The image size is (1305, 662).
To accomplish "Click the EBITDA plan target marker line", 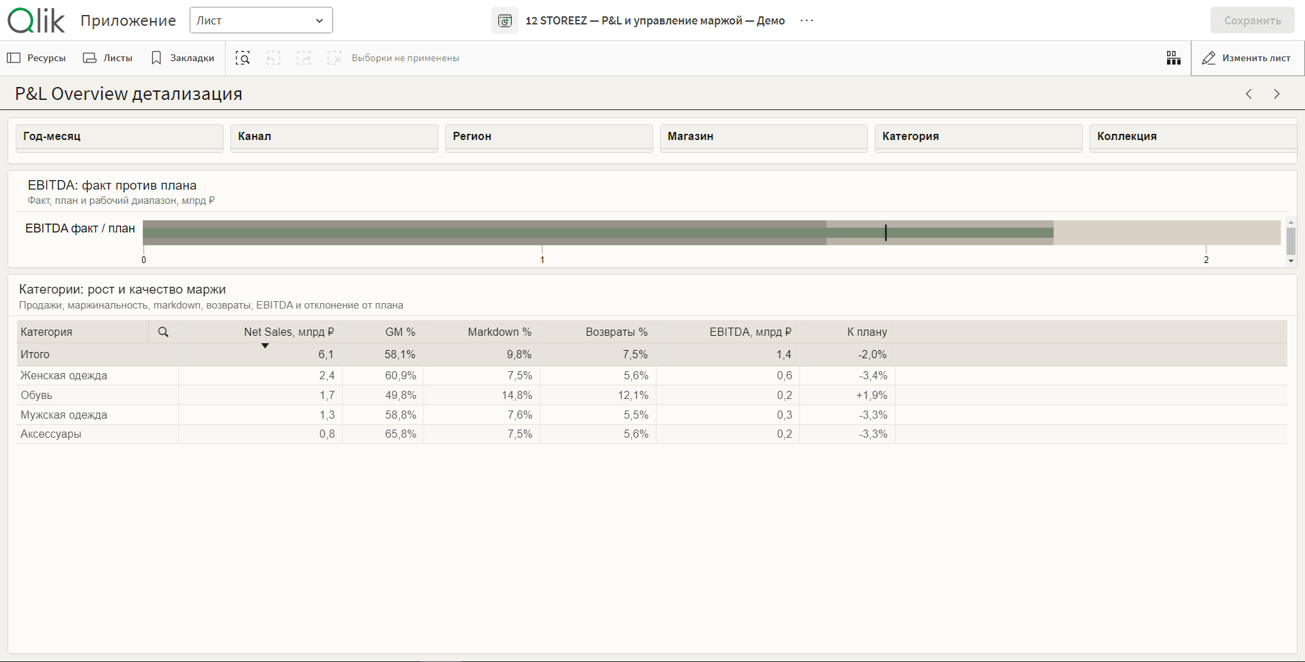I will (x=886, y=232).
